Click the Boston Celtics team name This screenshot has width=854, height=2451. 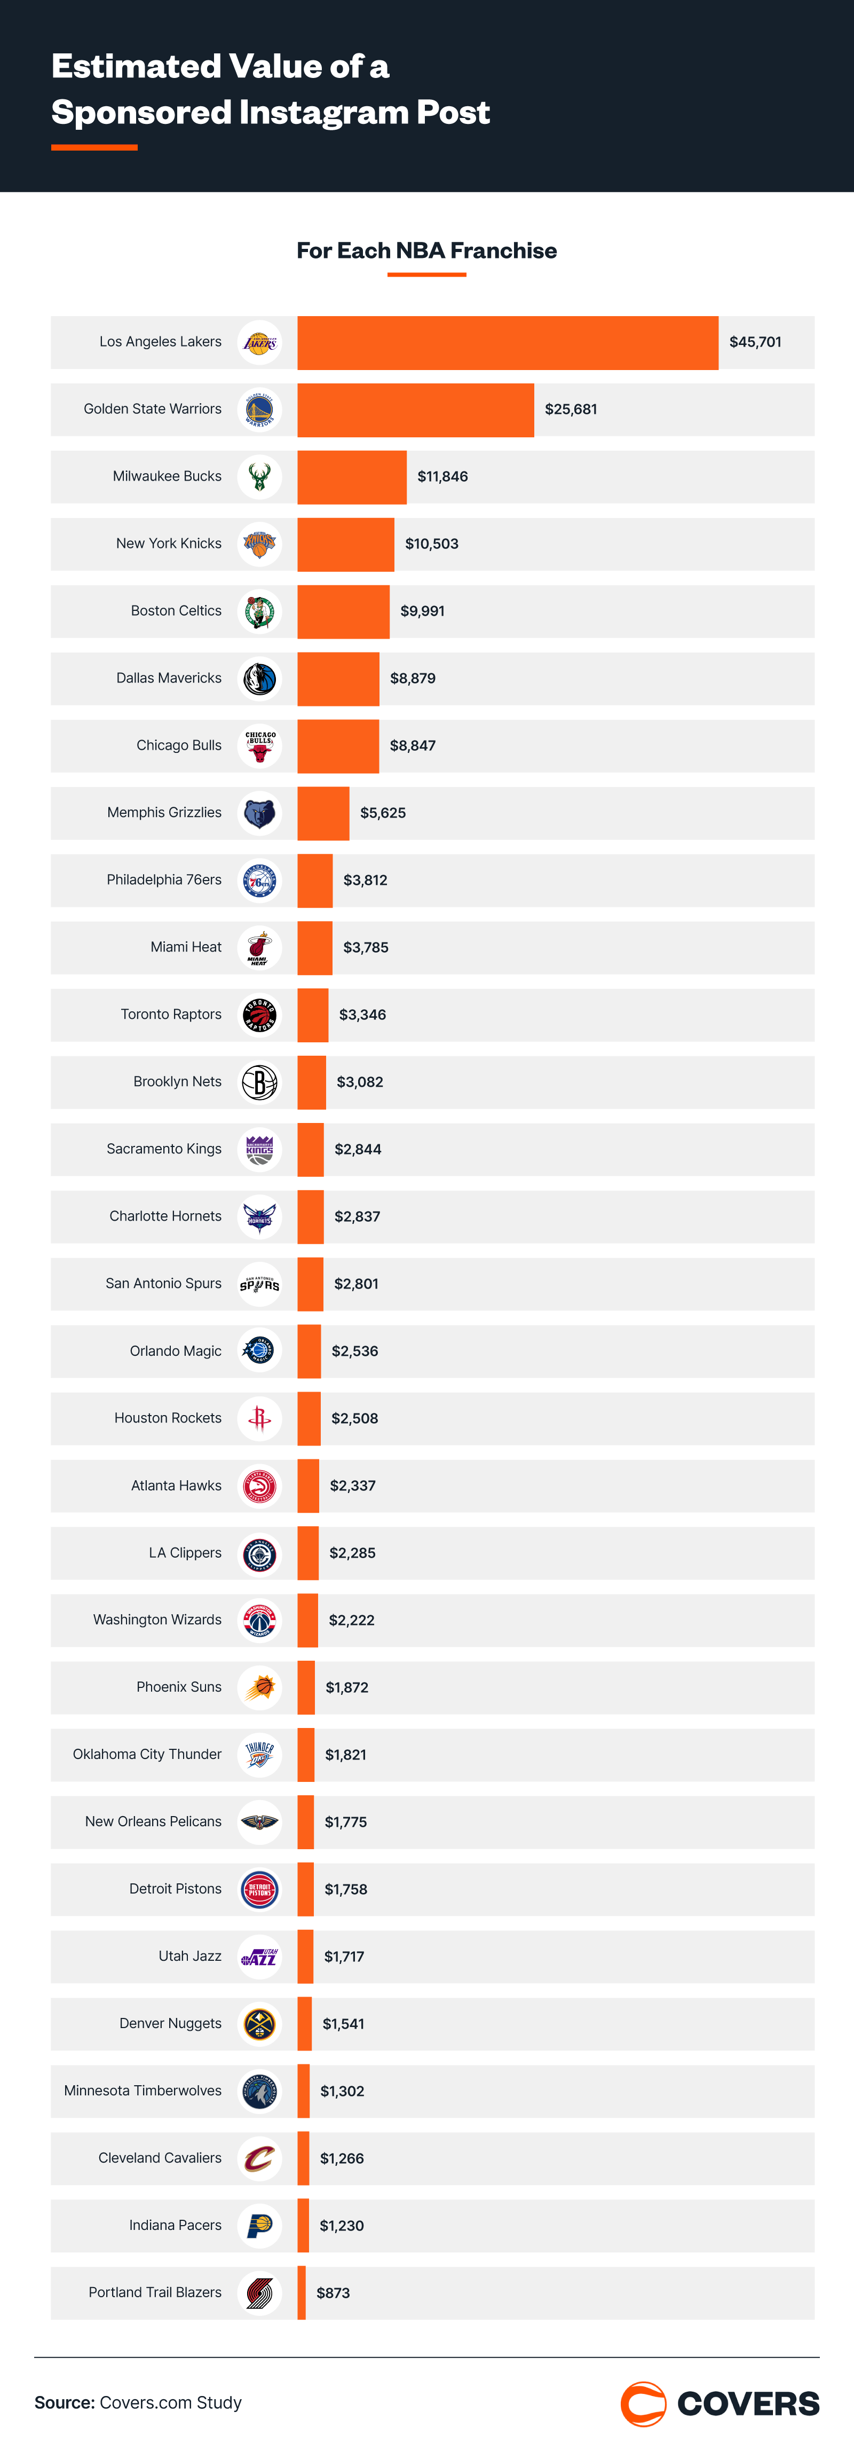coord(176,611)
